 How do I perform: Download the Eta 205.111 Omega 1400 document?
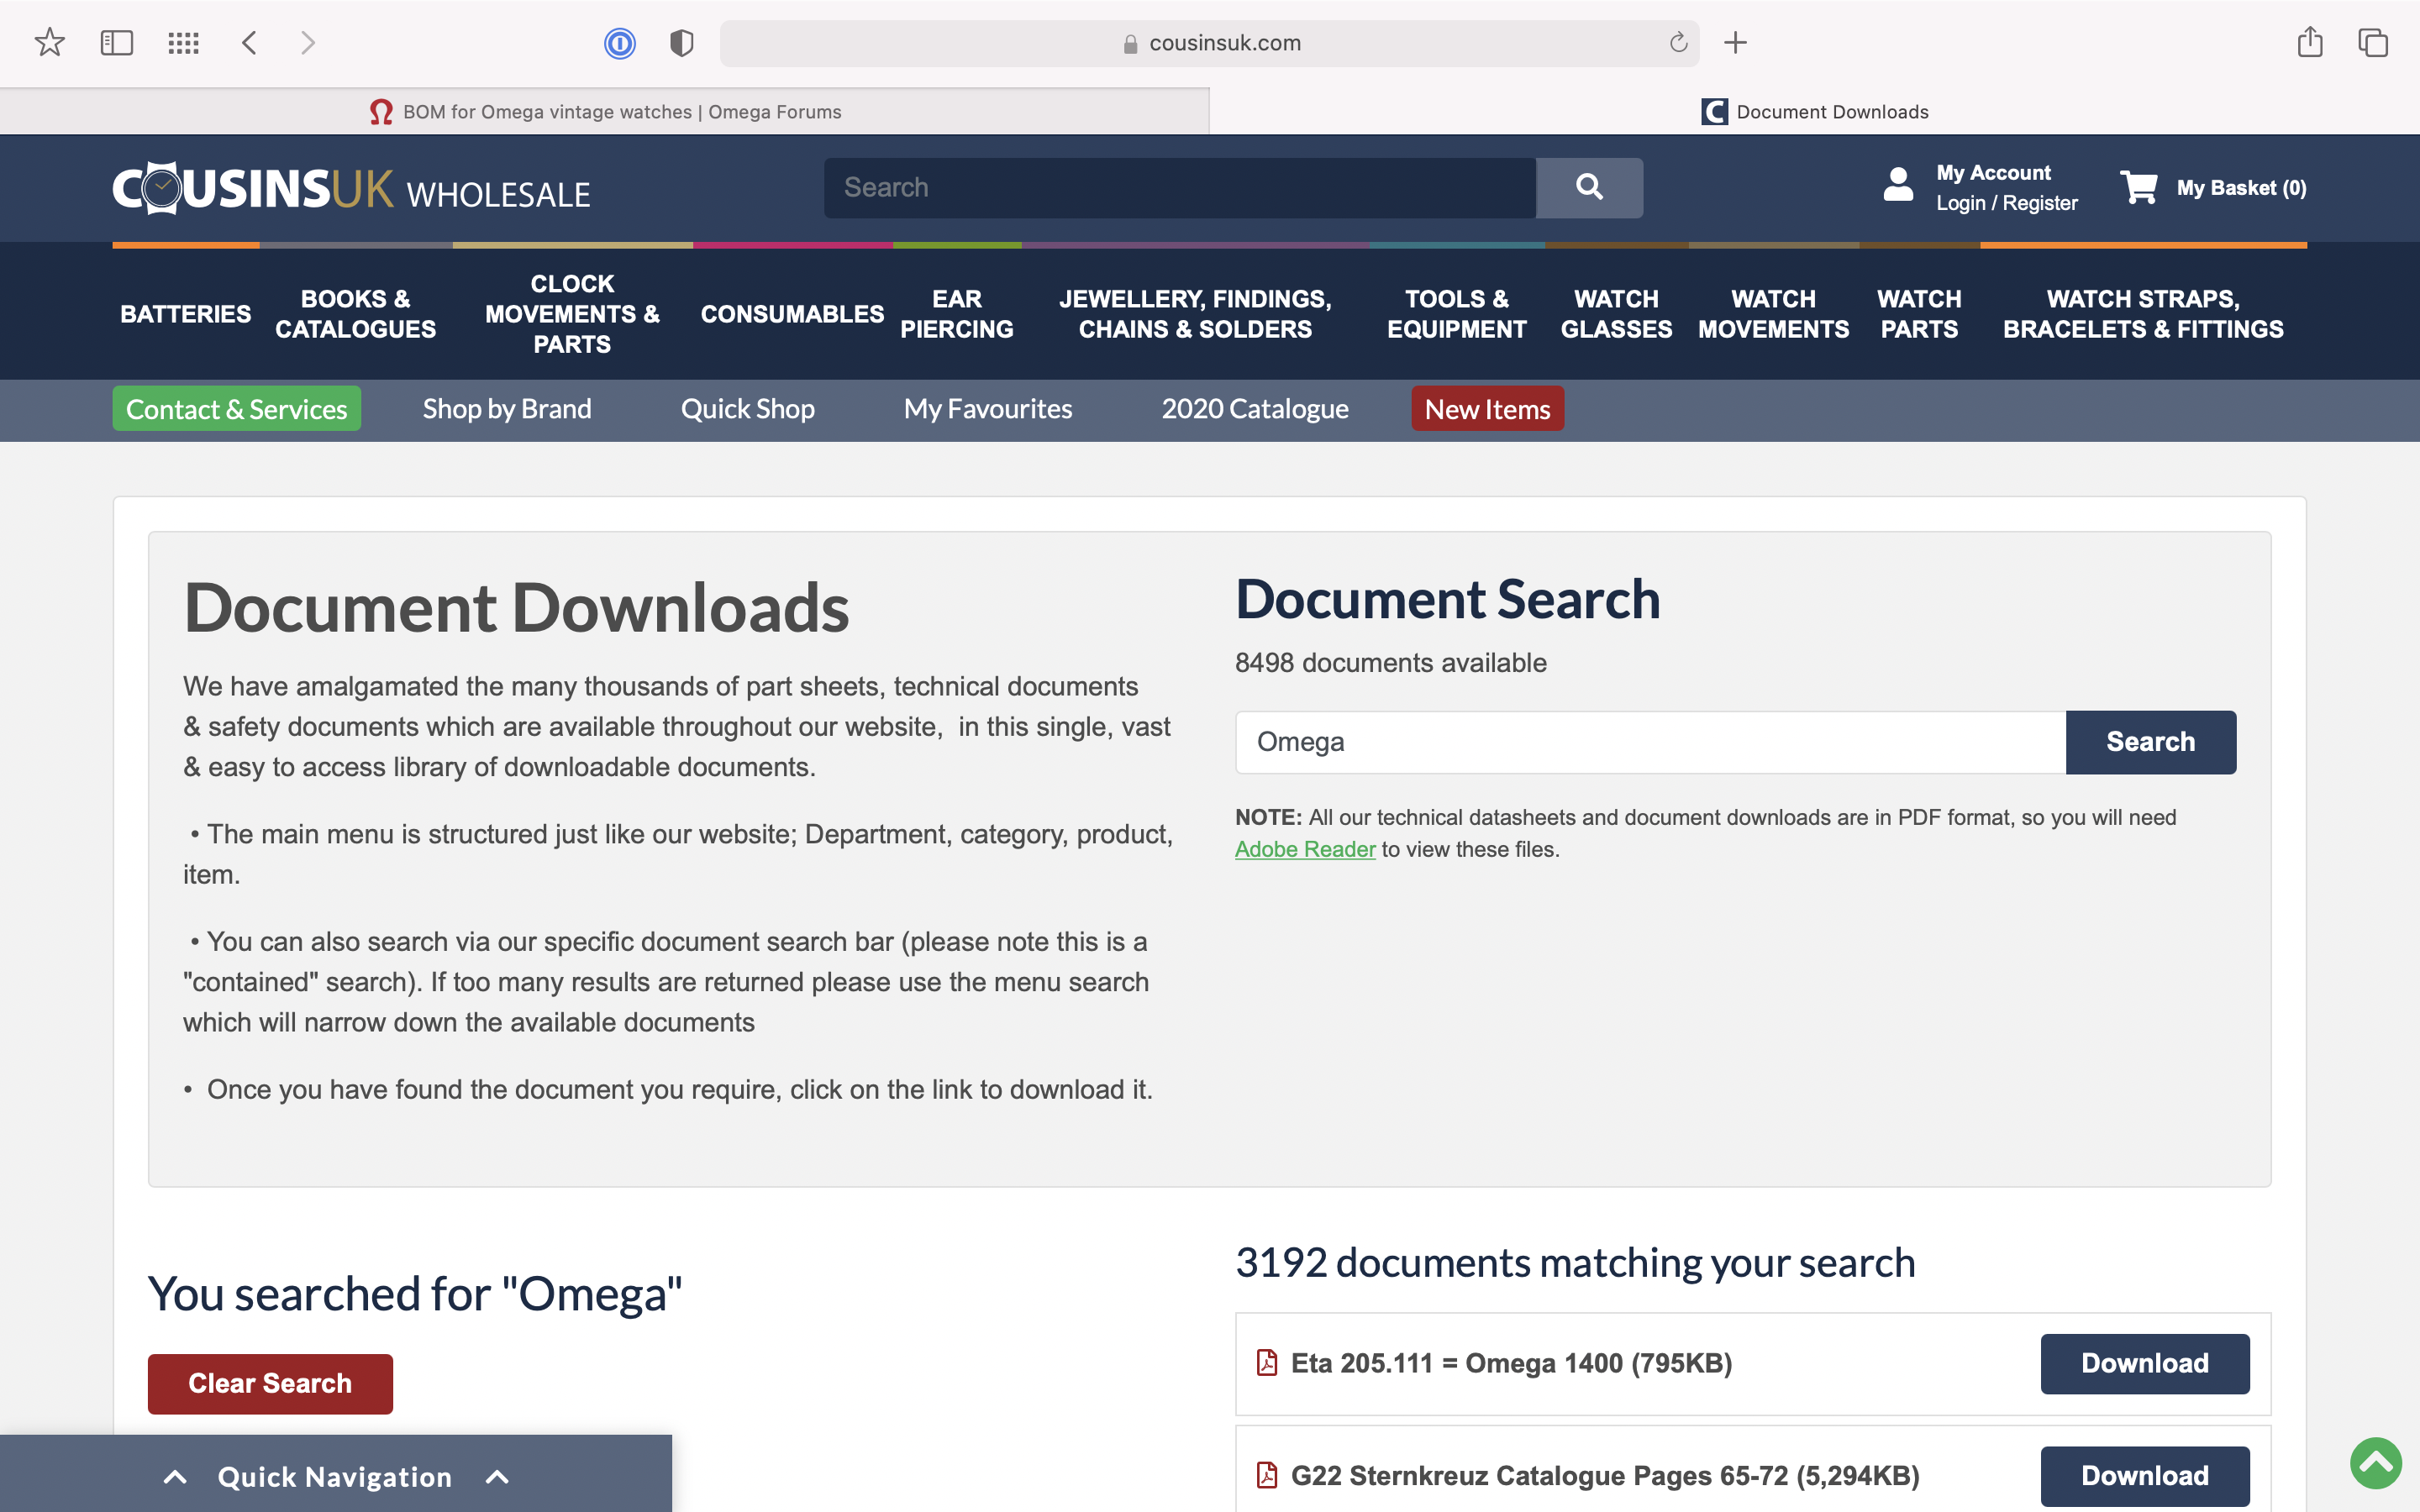pos(2144,1363)
